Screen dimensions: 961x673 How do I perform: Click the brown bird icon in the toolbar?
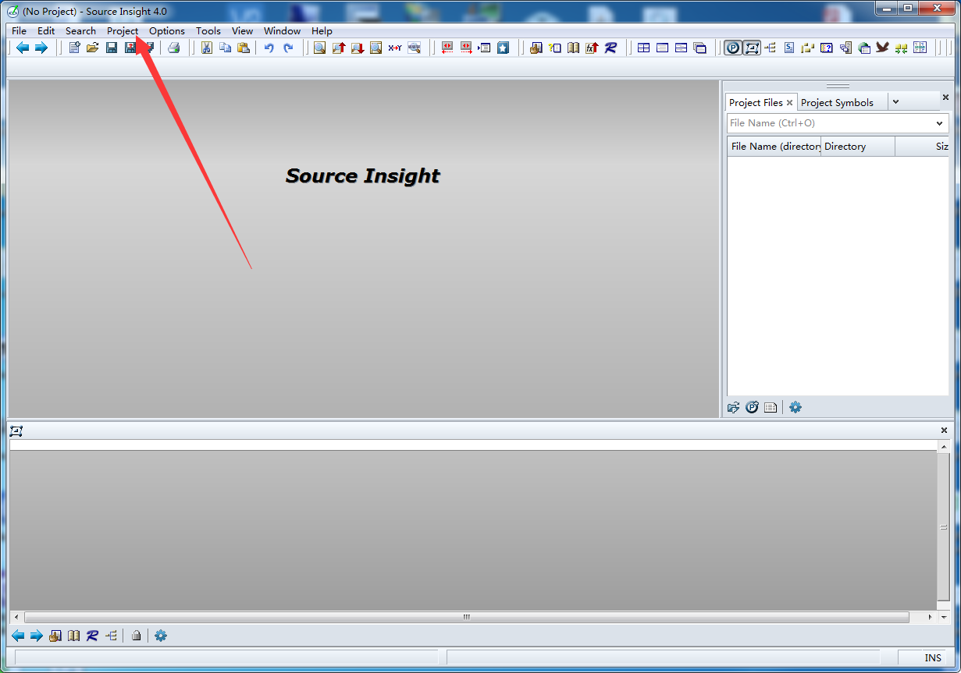882,48
